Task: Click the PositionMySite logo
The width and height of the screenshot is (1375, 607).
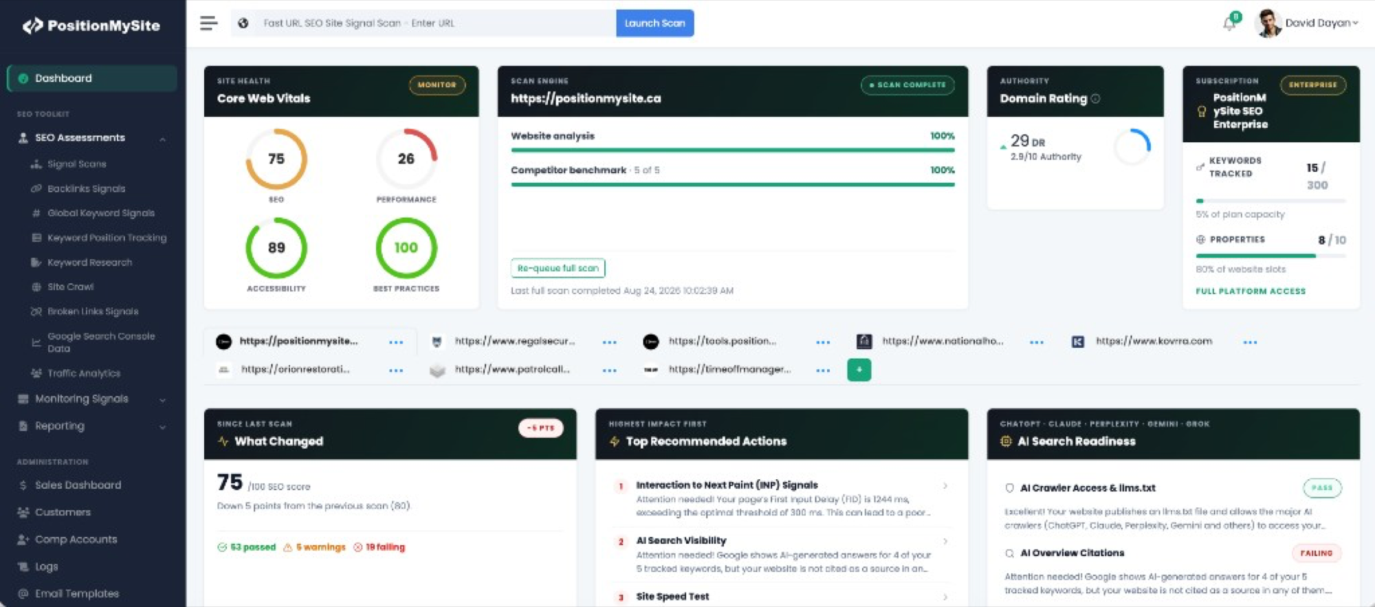Action: (91, 26)
